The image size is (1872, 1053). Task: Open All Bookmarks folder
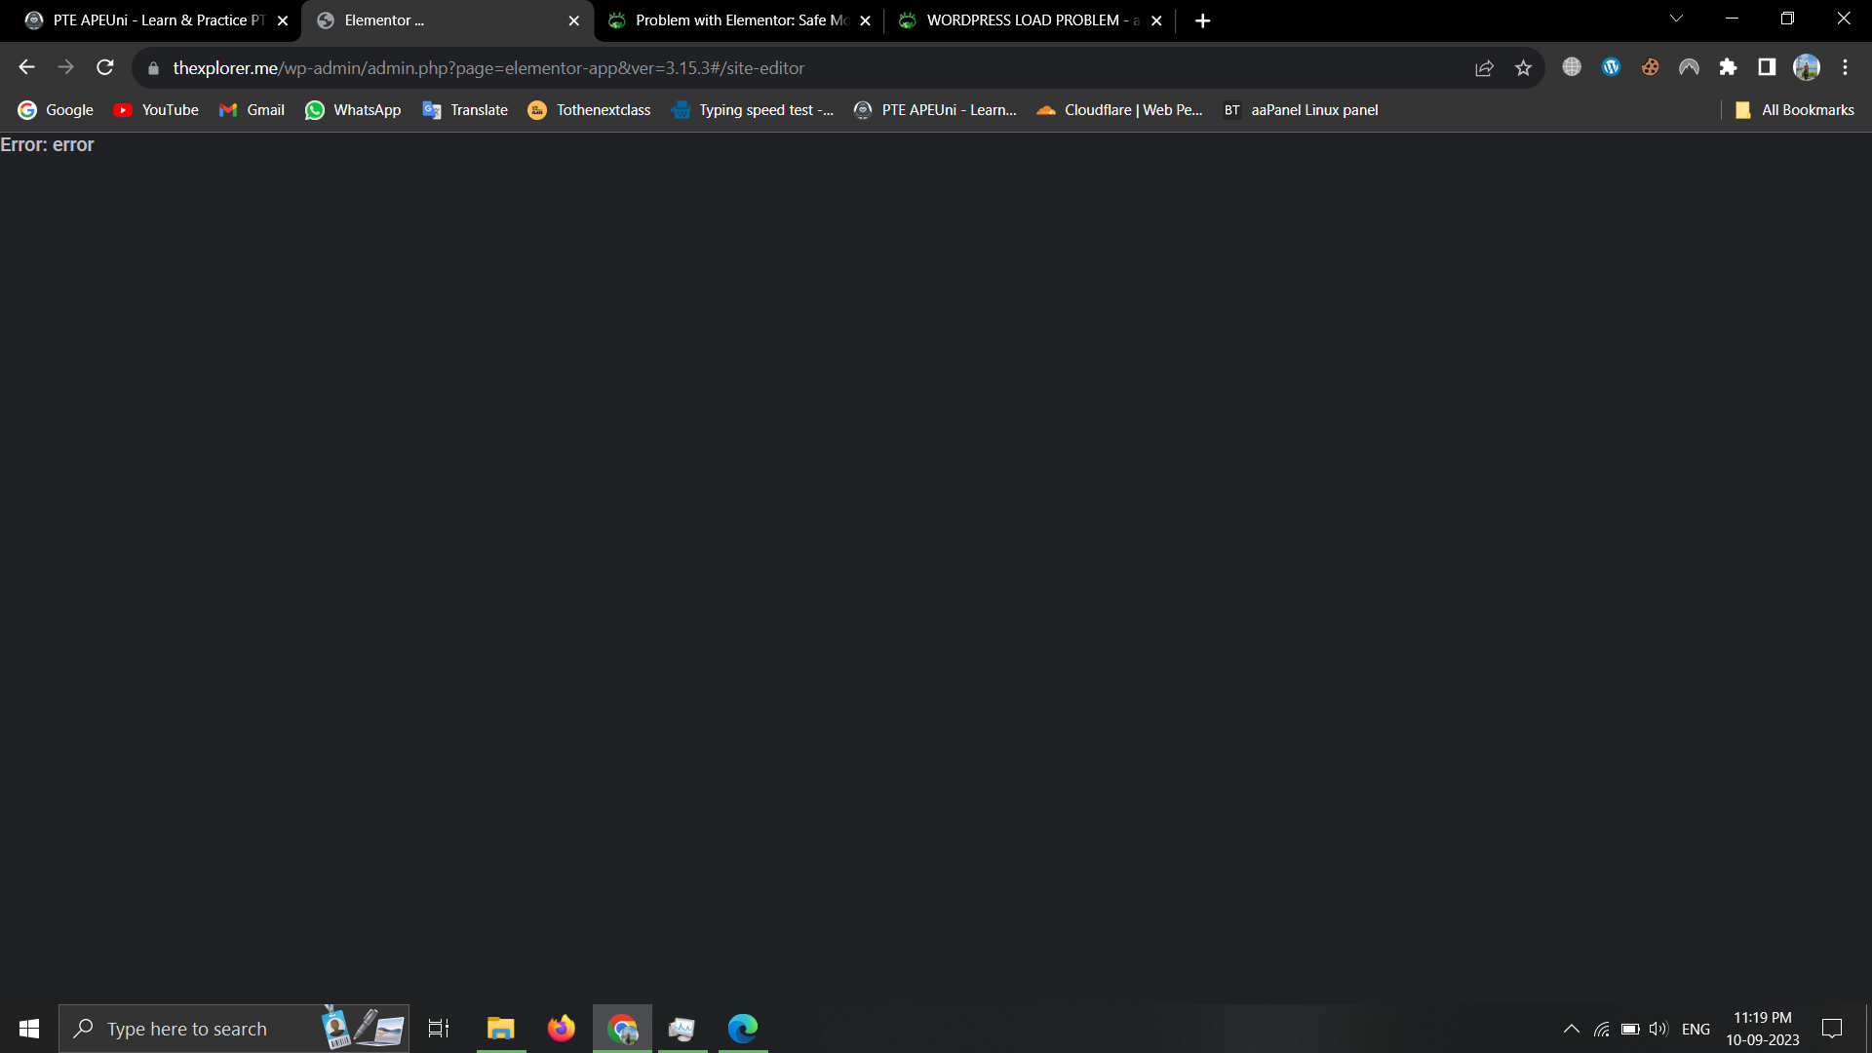(1795, 110)
